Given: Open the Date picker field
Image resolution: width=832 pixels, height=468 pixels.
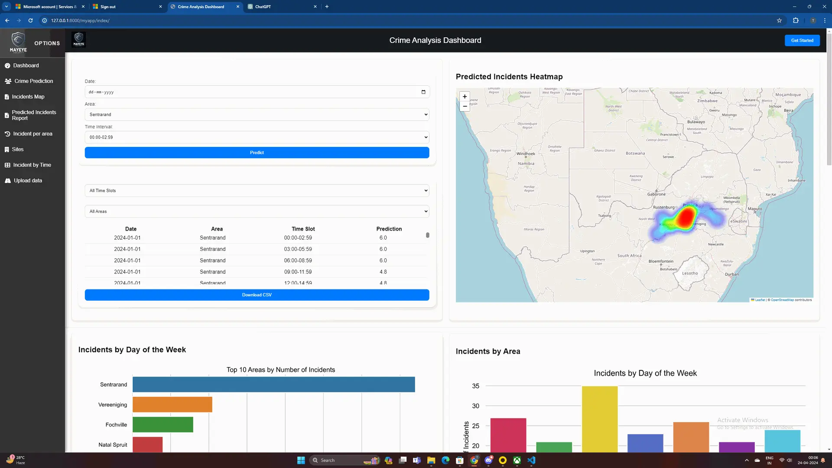Looking at the screenshot, I should coord(257,92).
